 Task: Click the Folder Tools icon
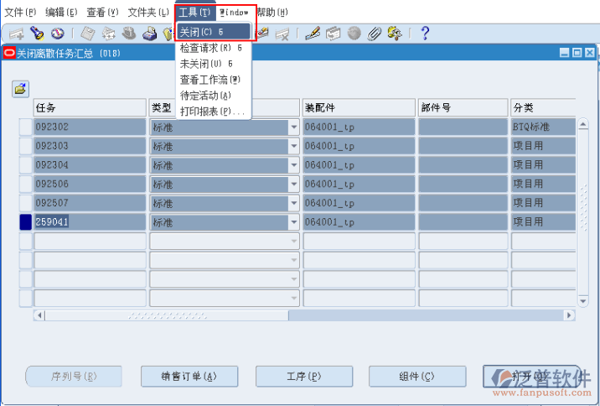point(395,34)
